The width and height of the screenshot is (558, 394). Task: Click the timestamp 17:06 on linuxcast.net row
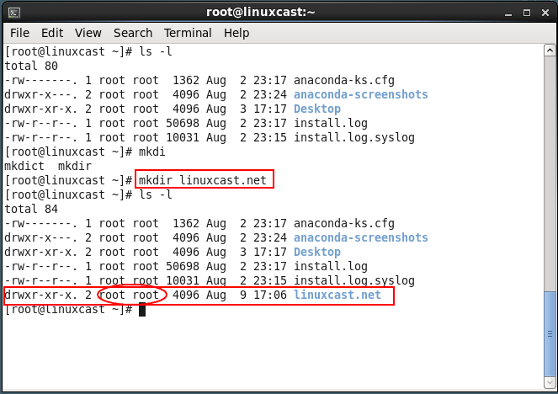270,295
